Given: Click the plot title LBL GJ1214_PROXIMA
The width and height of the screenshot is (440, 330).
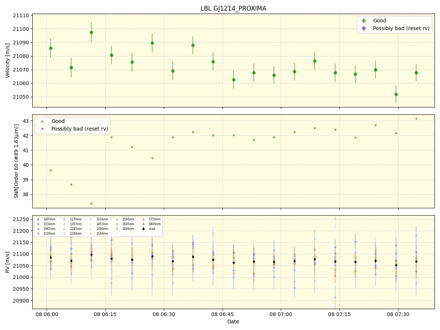Looking at the screenshot, I should pyautogui.click(x=233, y=8).
